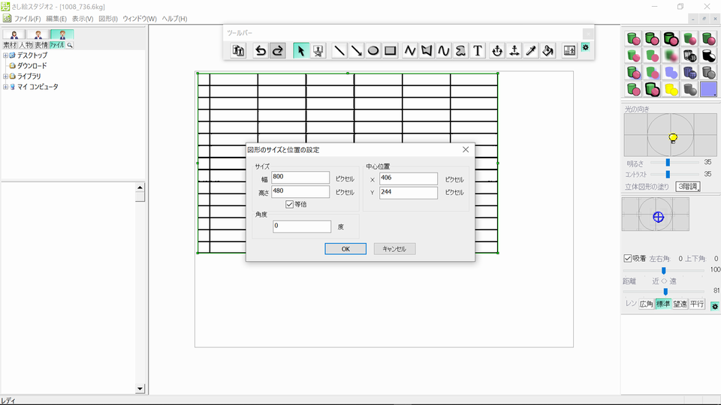Click the undo arrow in the toolbar
The height and width of the screenshot is (405, 721).
pyautogui.click(x=261, y=50)
